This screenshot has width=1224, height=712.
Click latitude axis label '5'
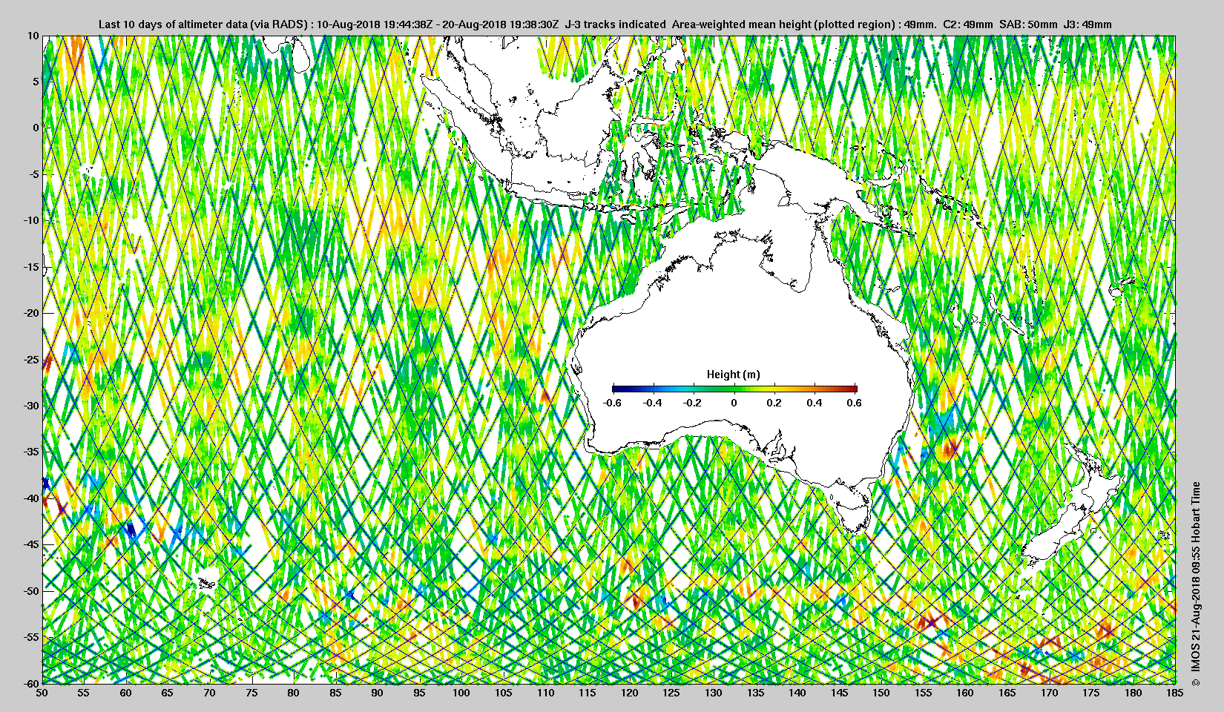point(36,82)
